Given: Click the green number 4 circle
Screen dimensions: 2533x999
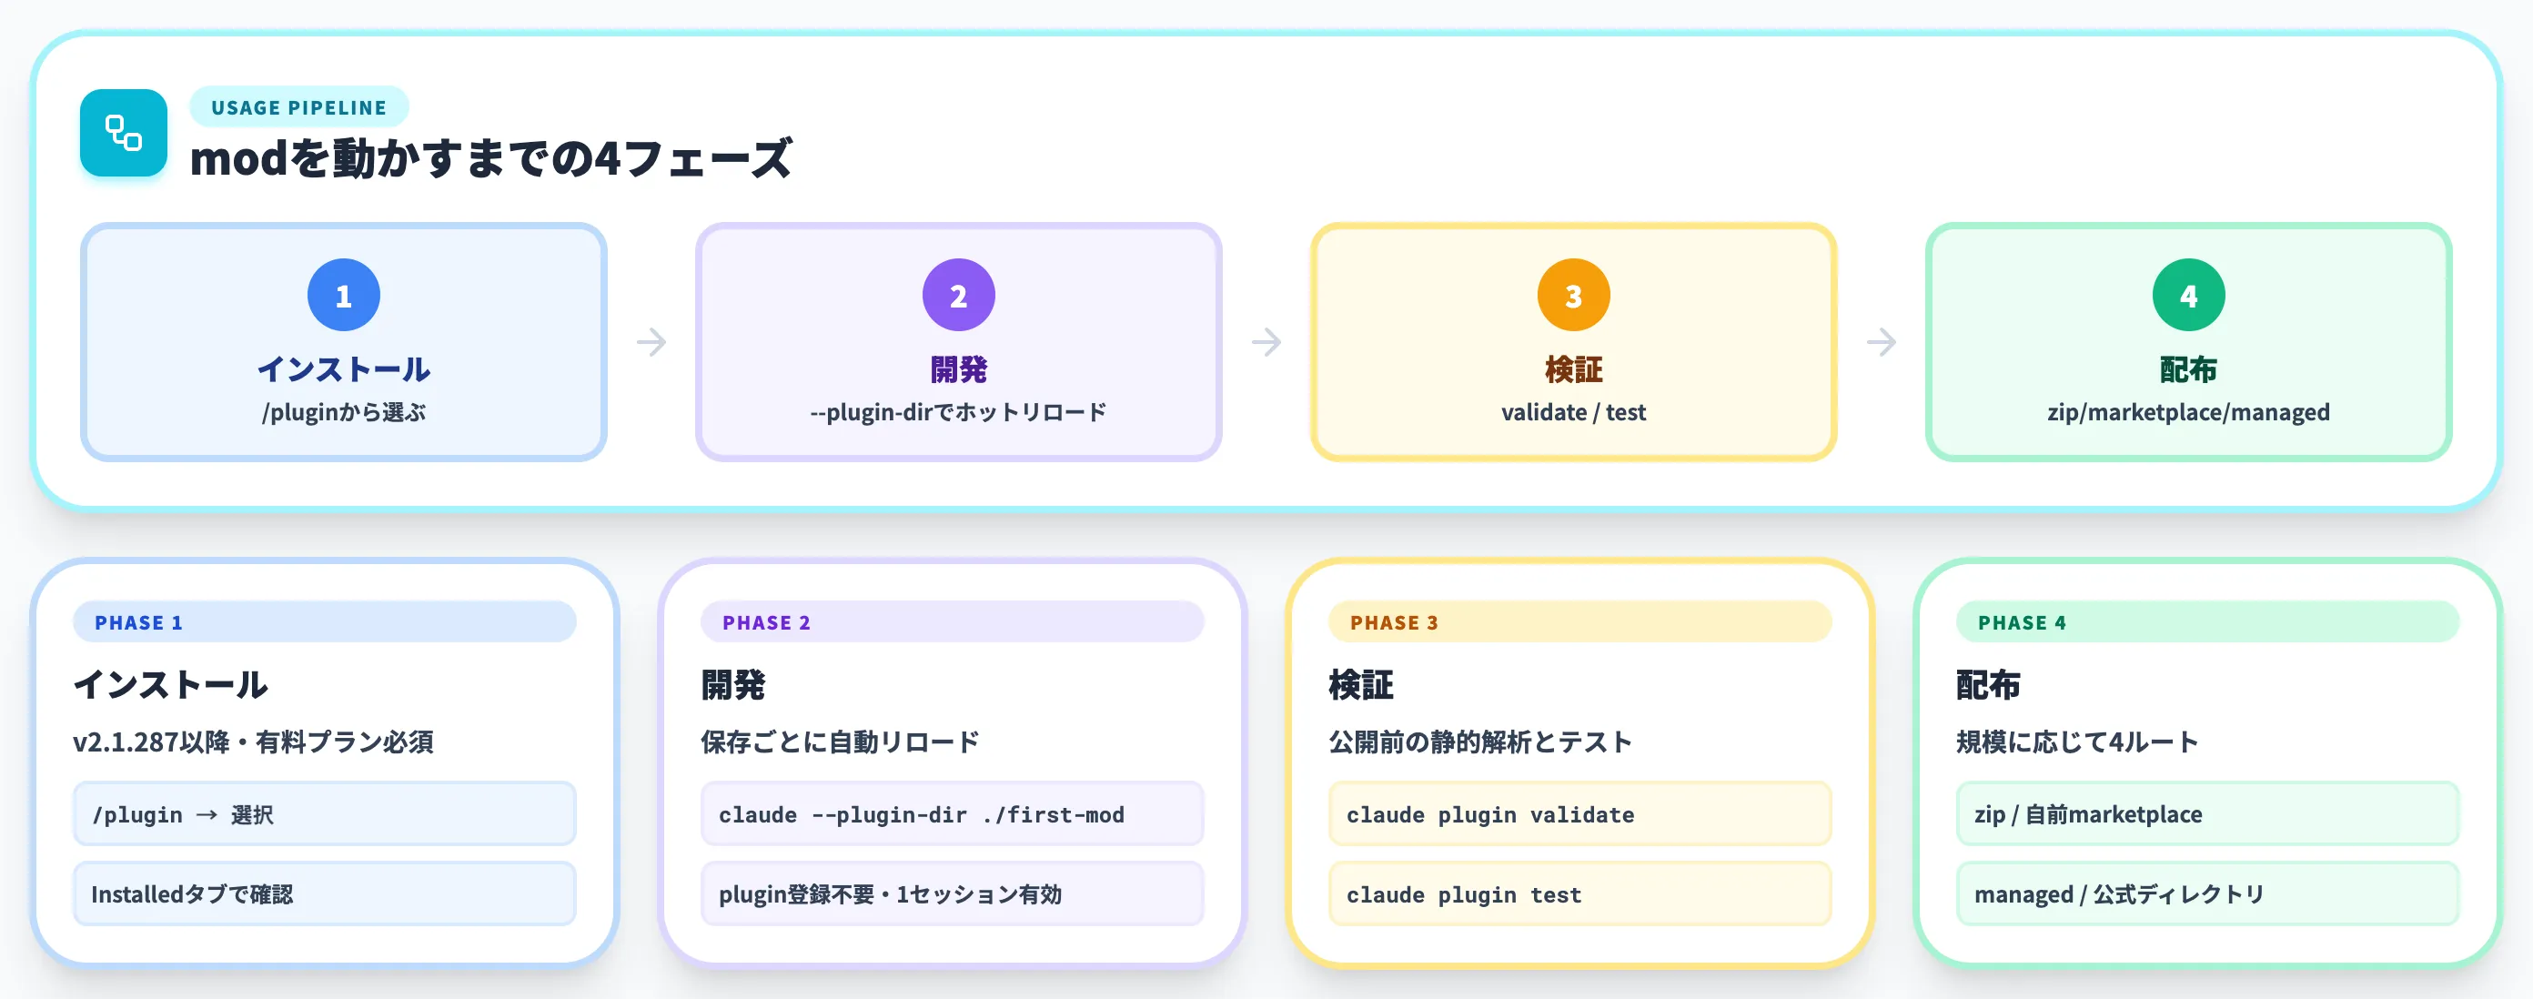Looking at the screenshot, I should point(2189,295).
